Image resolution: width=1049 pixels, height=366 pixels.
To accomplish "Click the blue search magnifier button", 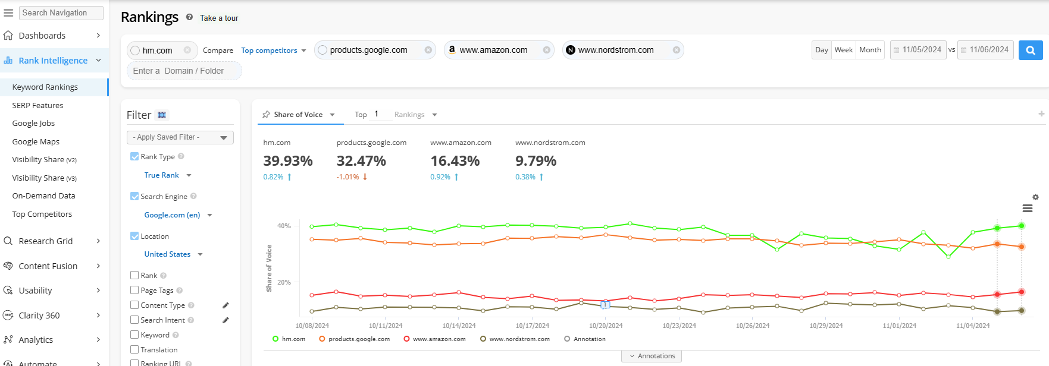I will click(1030, 51).
